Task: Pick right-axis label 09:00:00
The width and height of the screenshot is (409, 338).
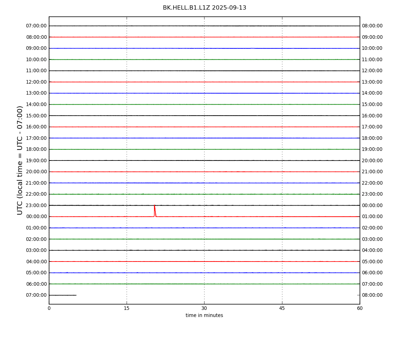Action: (x=372, y=37)
